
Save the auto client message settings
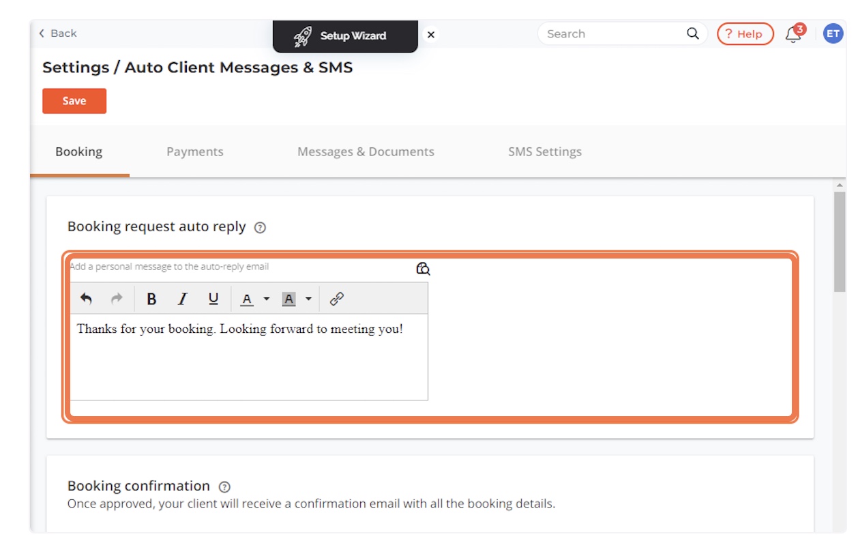pyautogui.click(x=74, y=100)
